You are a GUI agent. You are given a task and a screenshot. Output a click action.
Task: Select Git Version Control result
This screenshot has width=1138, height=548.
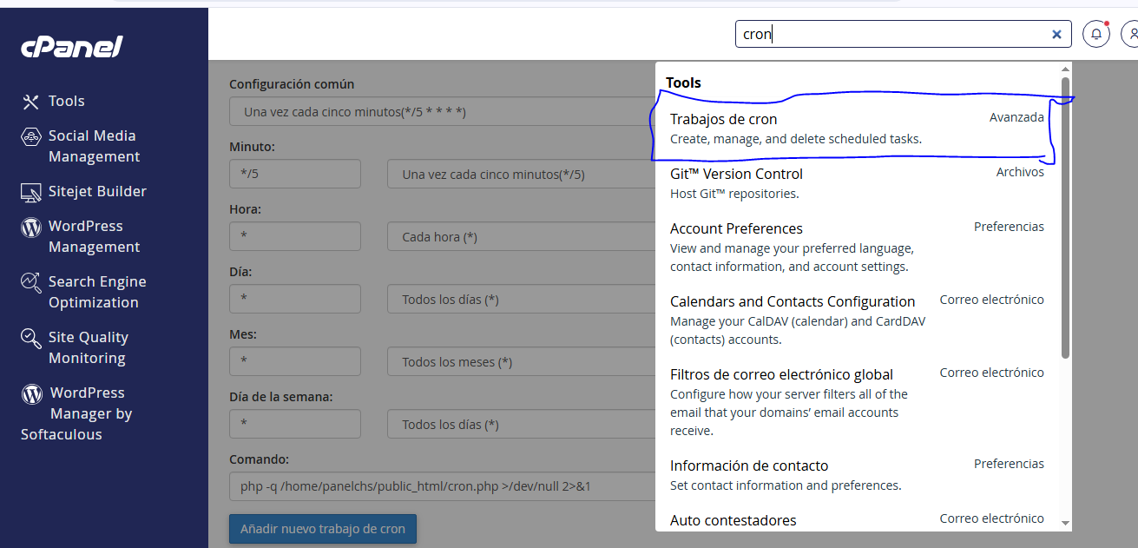pos(857,183)
